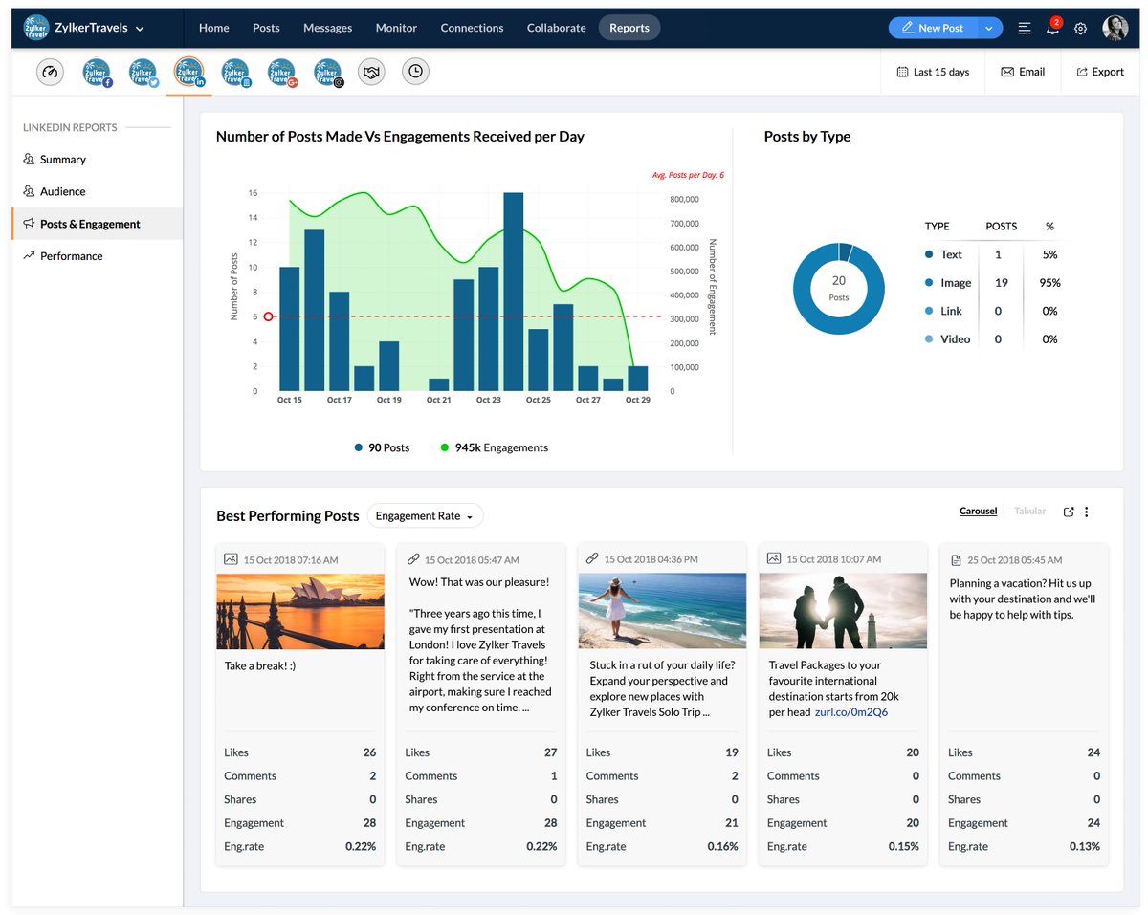1148x915 pixels.
Task: Open the Google+ channel report
Action: 280,72
